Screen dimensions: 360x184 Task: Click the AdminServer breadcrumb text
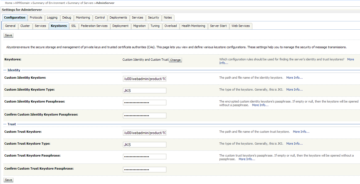[105, 3]
